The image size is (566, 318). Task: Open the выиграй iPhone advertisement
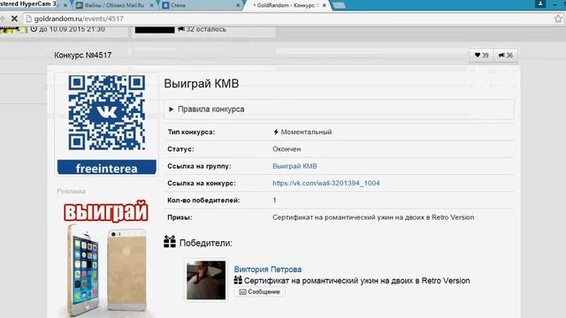coord(106,258)
